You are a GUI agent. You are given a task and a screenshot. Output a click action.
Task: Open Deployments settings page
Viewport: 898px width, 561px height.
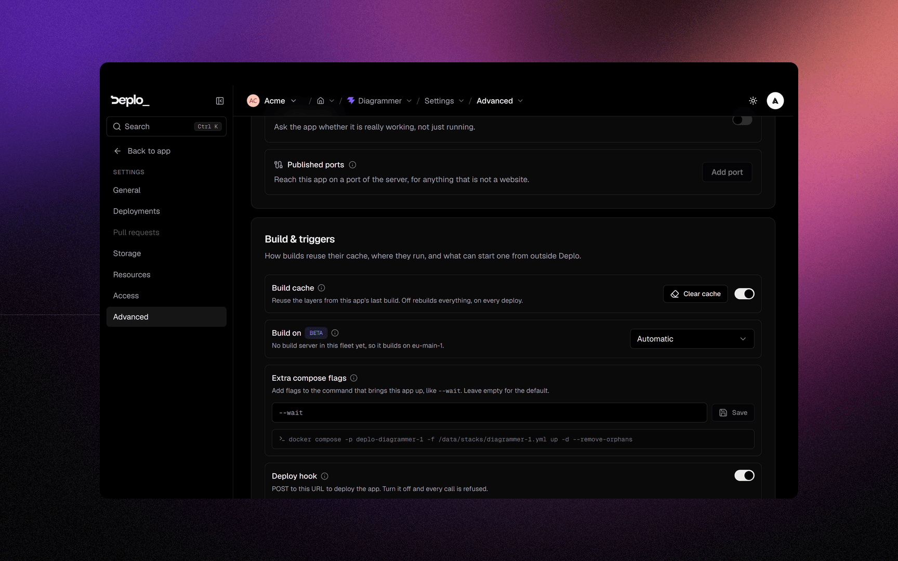click(166, 211)
